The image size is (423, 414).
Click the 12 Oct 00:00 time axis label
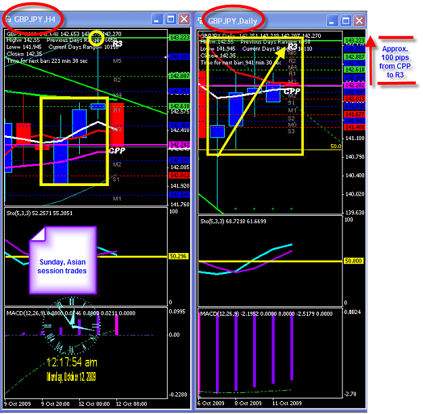click(x=94, y=404)
